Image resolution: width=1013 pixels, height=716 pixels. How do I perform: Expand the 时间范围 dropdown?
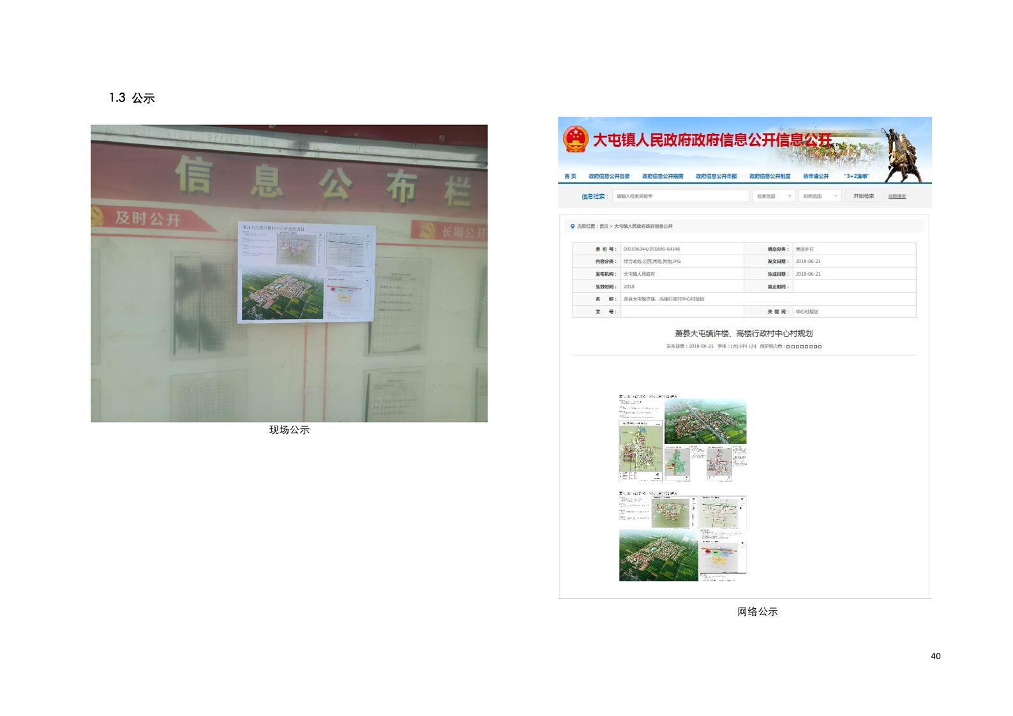tap(820, 197)
